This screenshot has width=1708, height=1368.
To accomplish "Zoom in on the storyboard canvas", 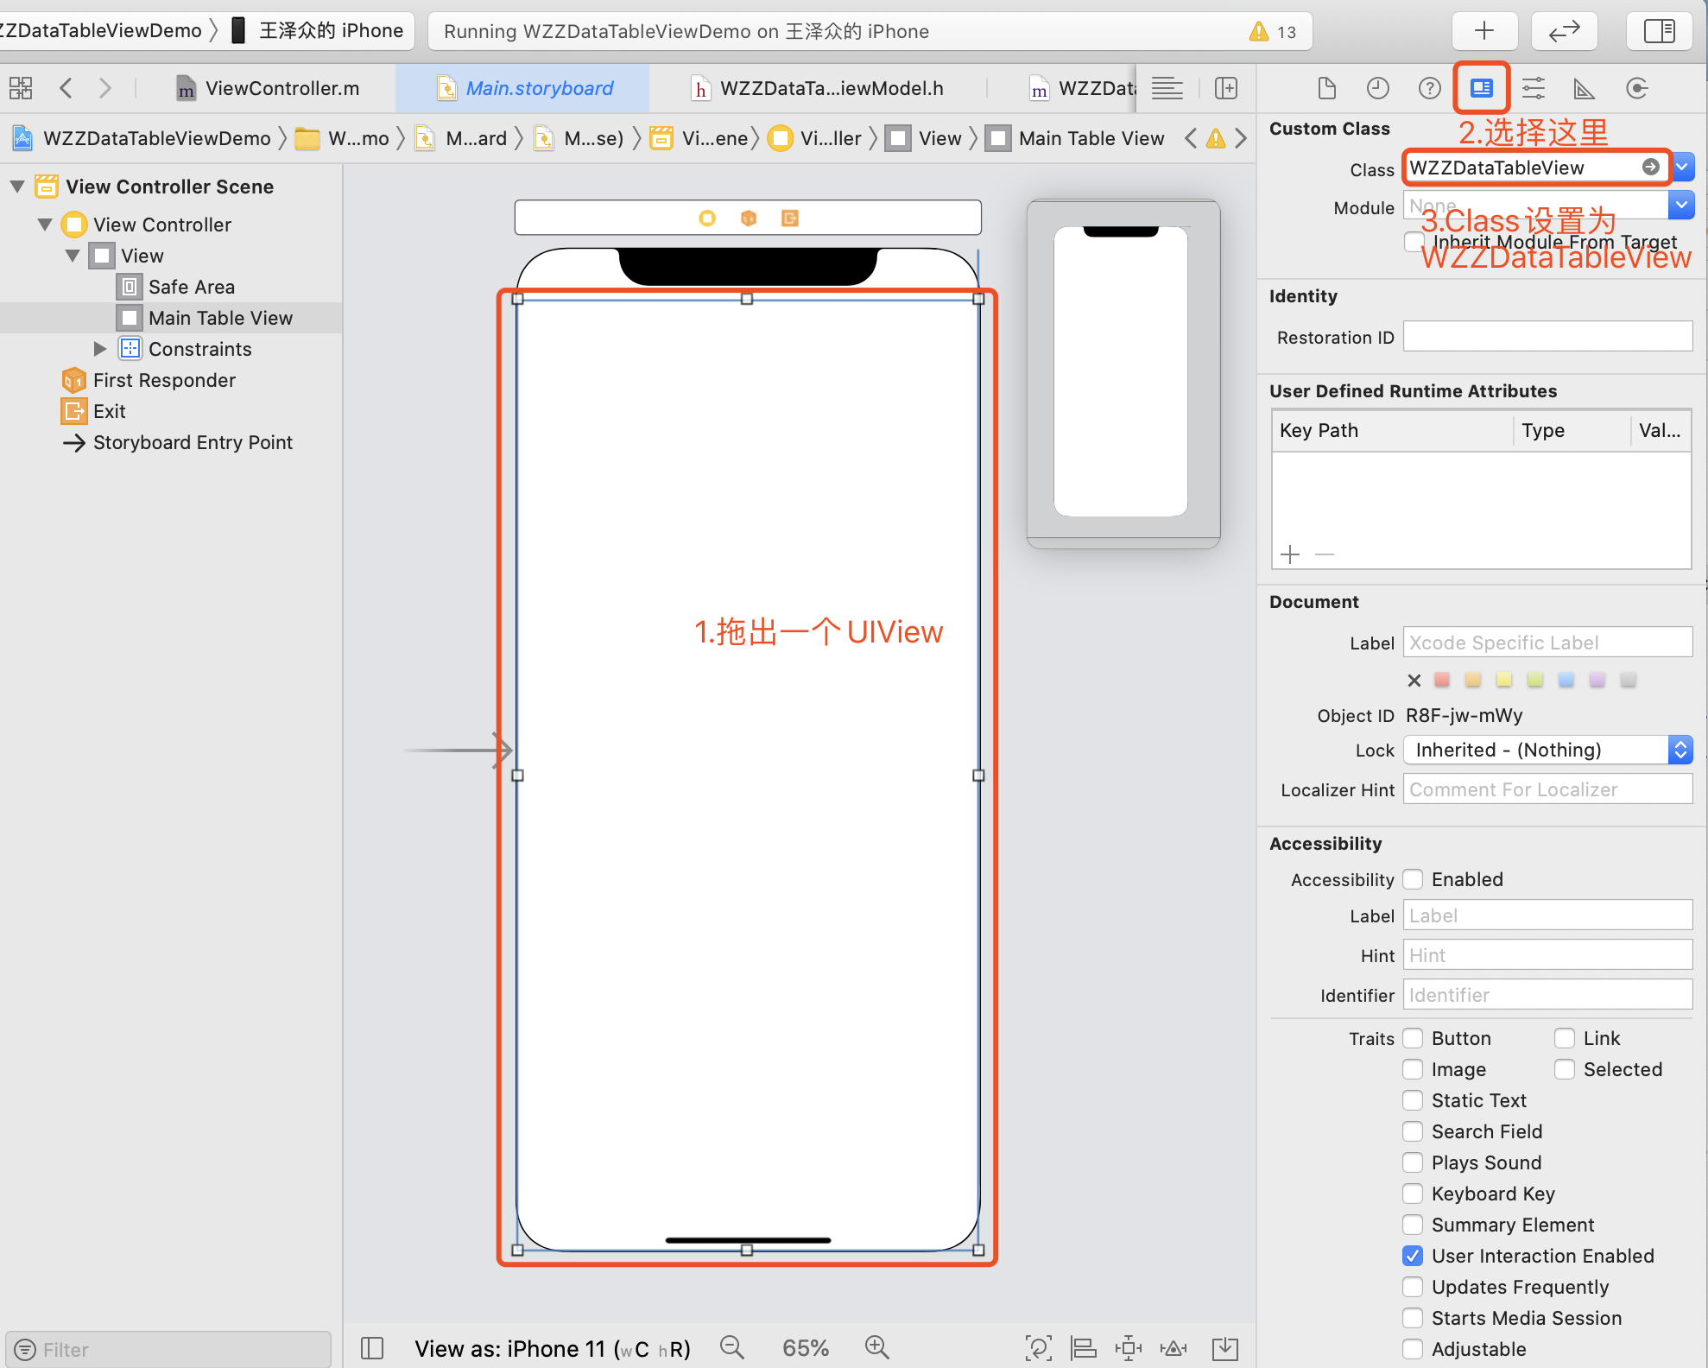I will click(876, 1347).
